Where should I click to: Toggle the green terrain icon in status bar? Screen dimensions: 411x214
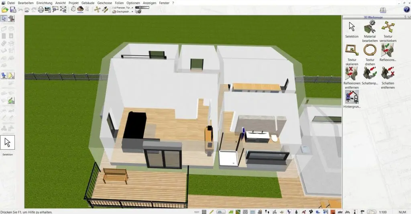click(231, 212)
